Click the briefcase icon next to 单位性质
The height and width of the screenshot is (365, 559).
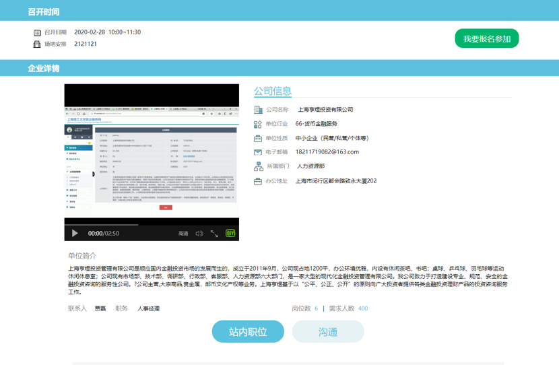[258, 138]
